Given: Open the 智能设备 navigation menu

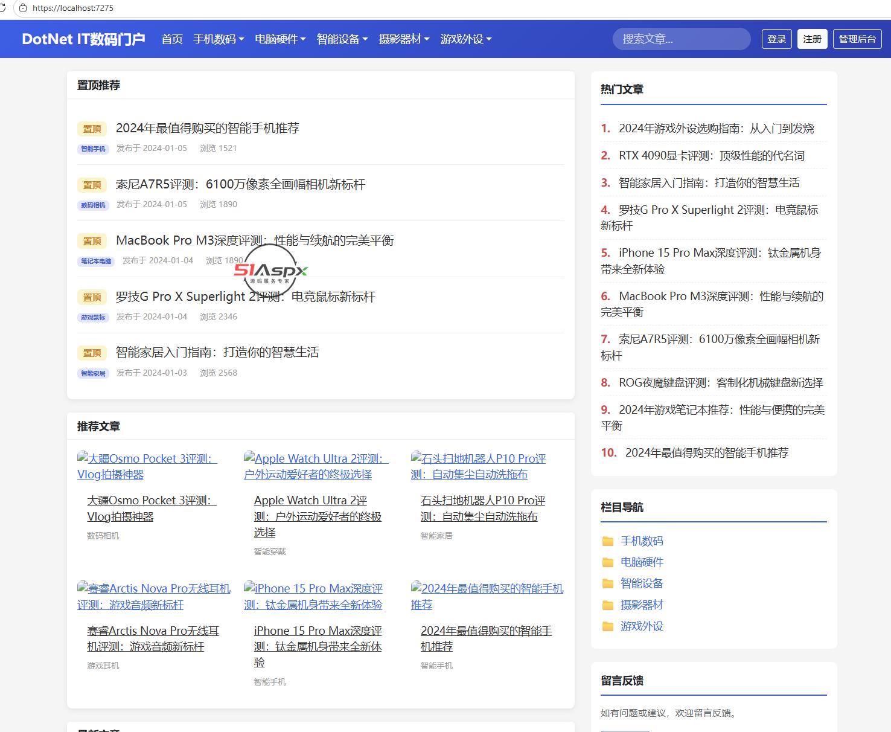Looking at the screenshot, I should tap(342, 39).
